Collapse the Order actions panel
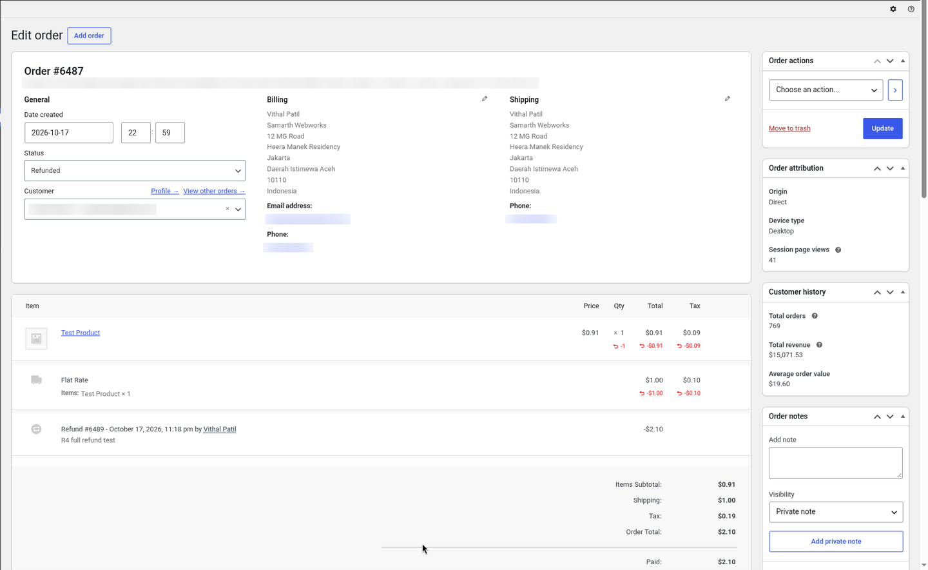Screen dimensions: 928x570 click(903, 61)
